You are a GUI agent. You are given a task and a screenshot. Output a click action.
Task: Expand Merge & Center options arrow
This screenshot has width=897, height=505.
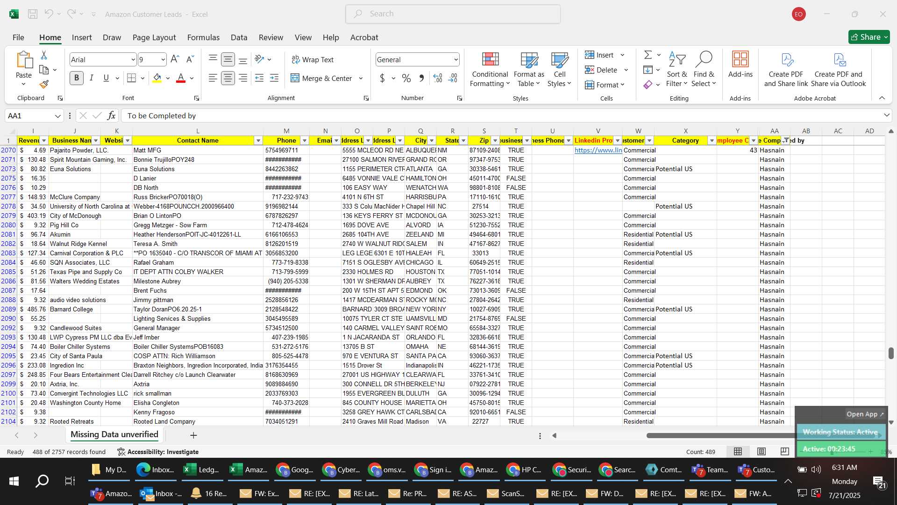[x=361, y=78]
